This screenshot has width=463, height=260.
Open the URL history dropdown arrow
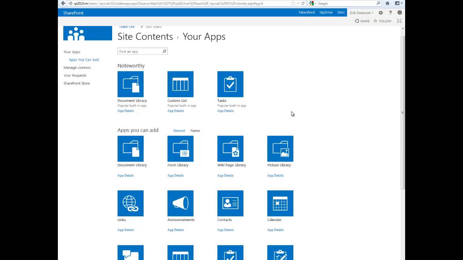tap(298, 3)
